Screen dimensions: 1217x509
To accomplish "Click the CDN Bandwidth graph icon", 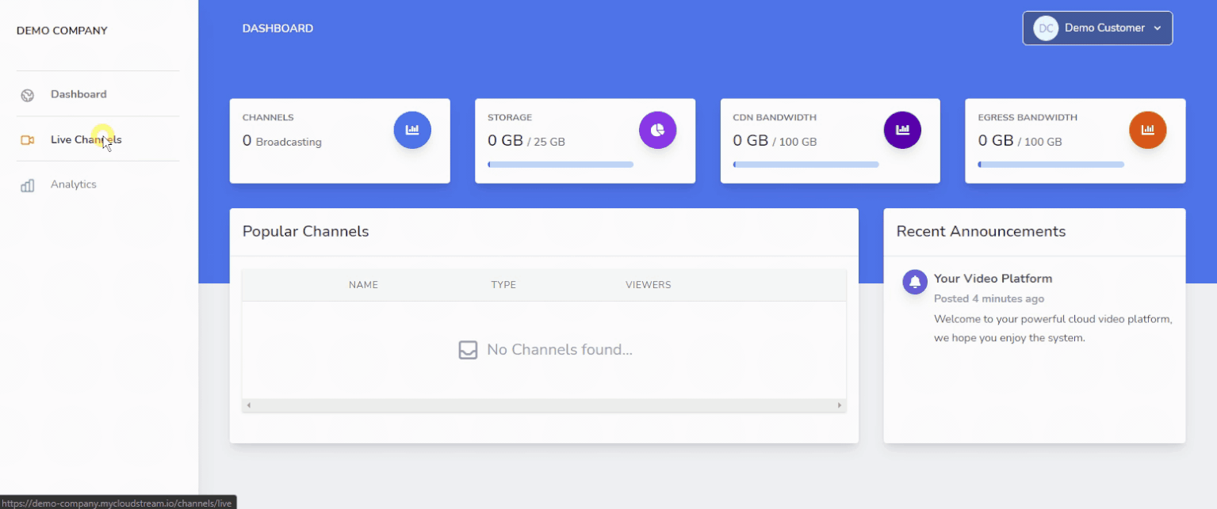I will (x=902, y=130).
